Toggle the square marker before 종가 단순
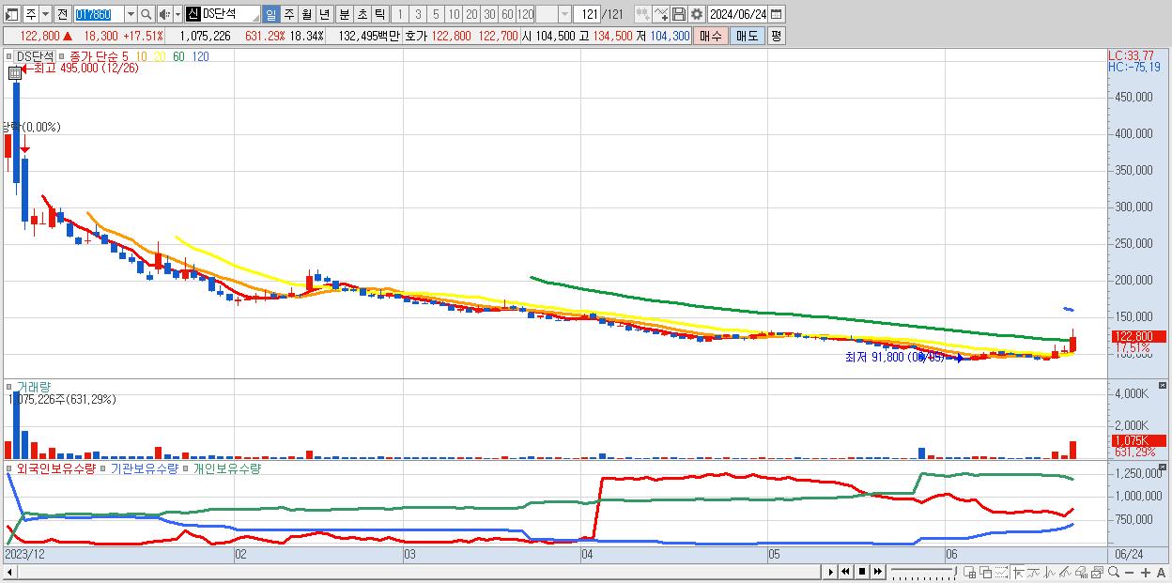 point(63,56)
